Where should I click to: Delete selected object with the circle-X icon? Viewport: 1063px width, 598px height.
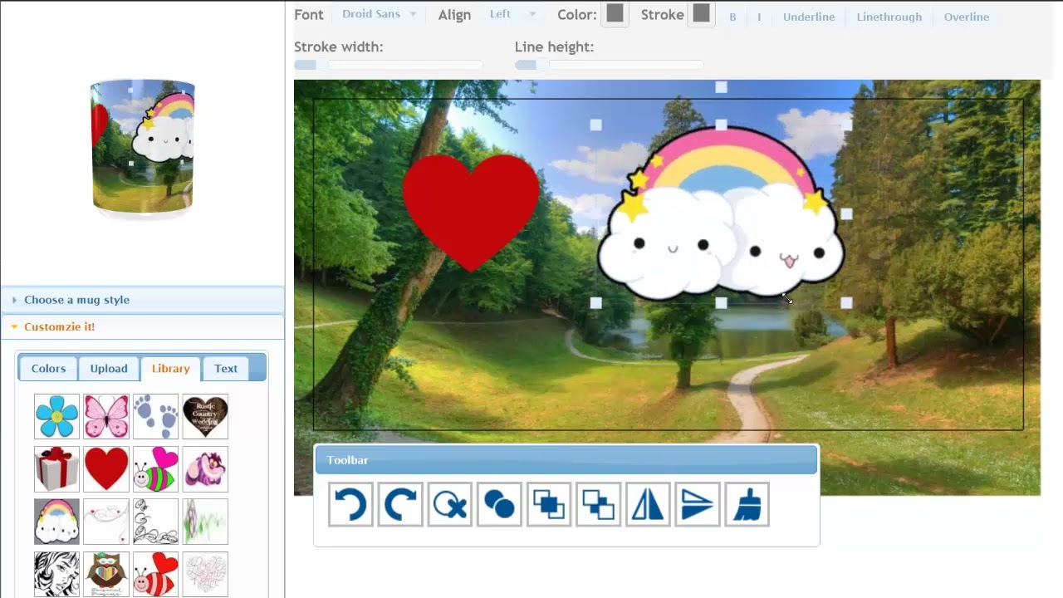click(449, 504)
